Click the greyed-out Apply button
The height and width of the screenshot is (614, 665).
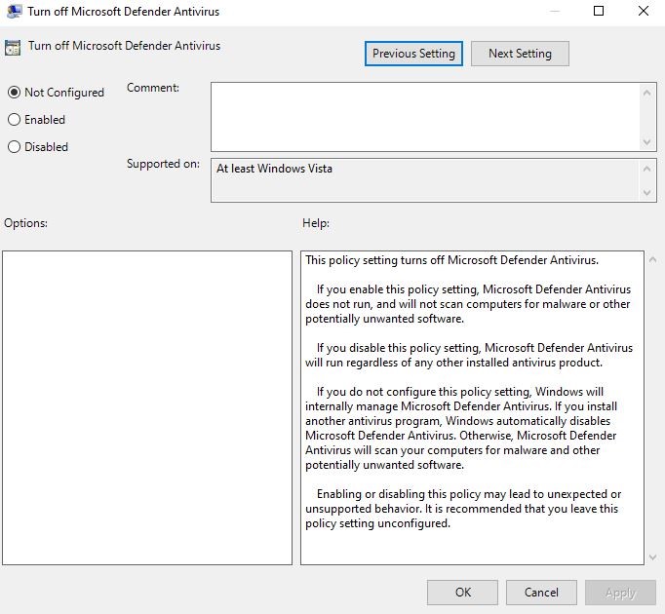[620, 592]
